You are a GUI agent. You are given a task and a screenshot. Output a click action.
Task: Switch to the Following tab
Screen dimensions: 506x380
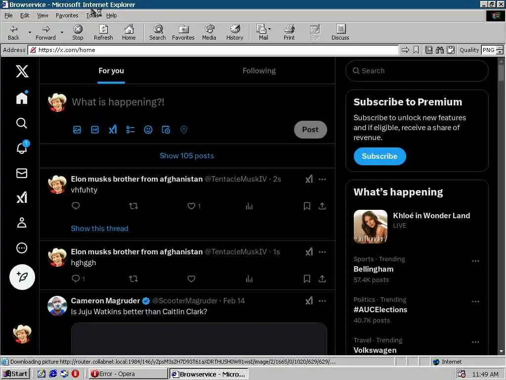point(259,71)
